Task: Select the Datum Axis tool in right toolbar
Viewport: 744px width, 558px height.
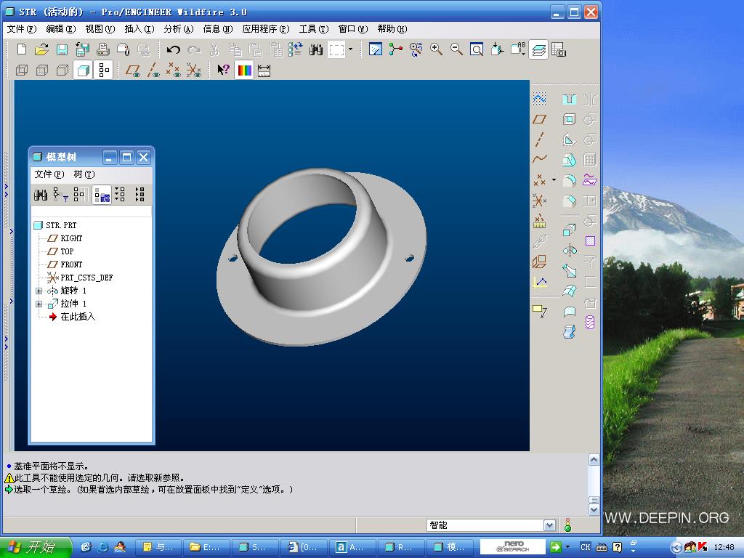Action: coord(540,139)
